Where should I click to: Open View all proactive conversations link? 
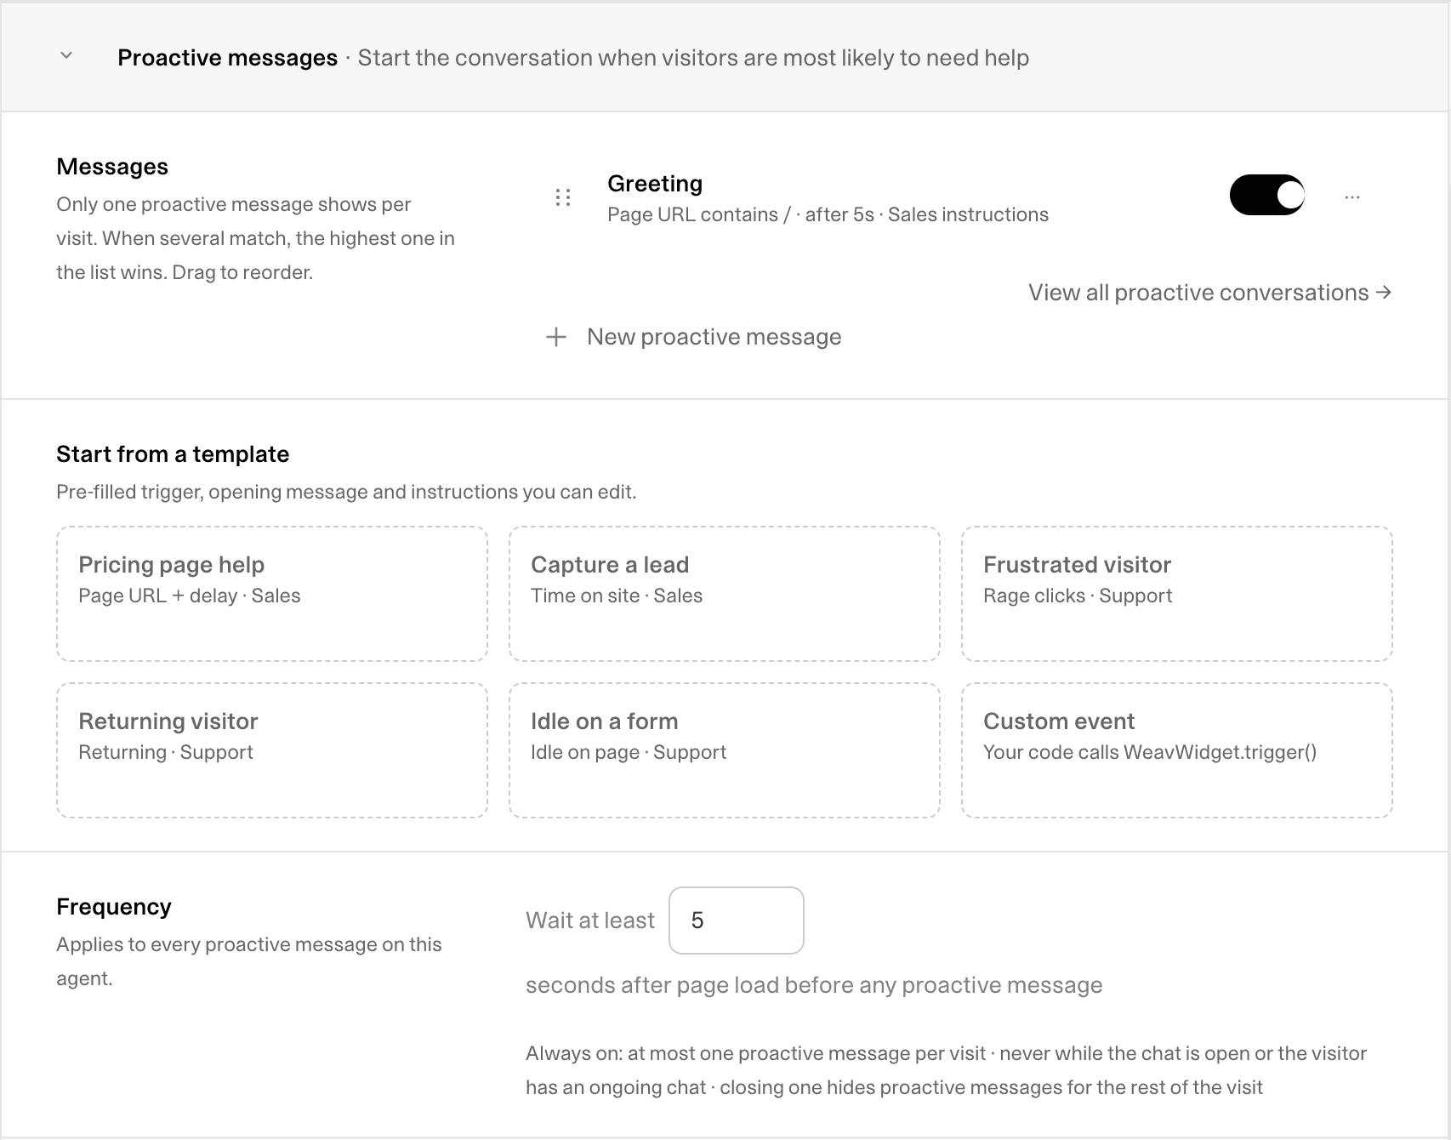pos(1210,293)
